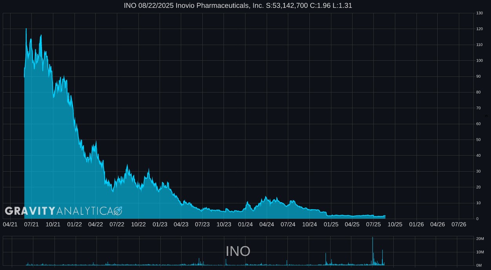Pick the 01/23 date label
This screenshot has width=491, height=270.
[160, 224]
